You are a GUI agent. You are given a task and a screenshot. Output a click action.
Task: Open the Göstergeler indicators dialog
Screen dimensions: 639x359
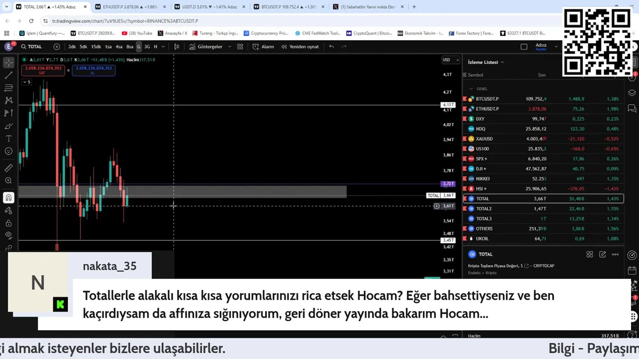point(205,46)
